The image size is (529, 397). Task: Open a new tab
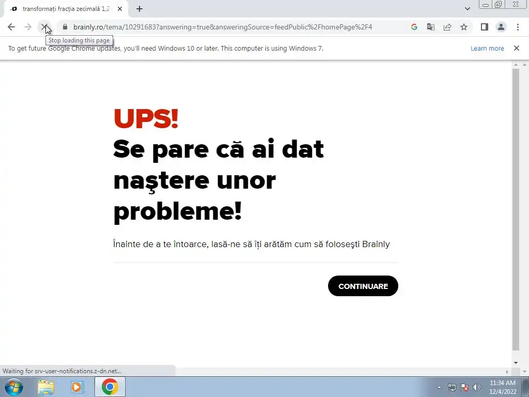coord(139,9)
